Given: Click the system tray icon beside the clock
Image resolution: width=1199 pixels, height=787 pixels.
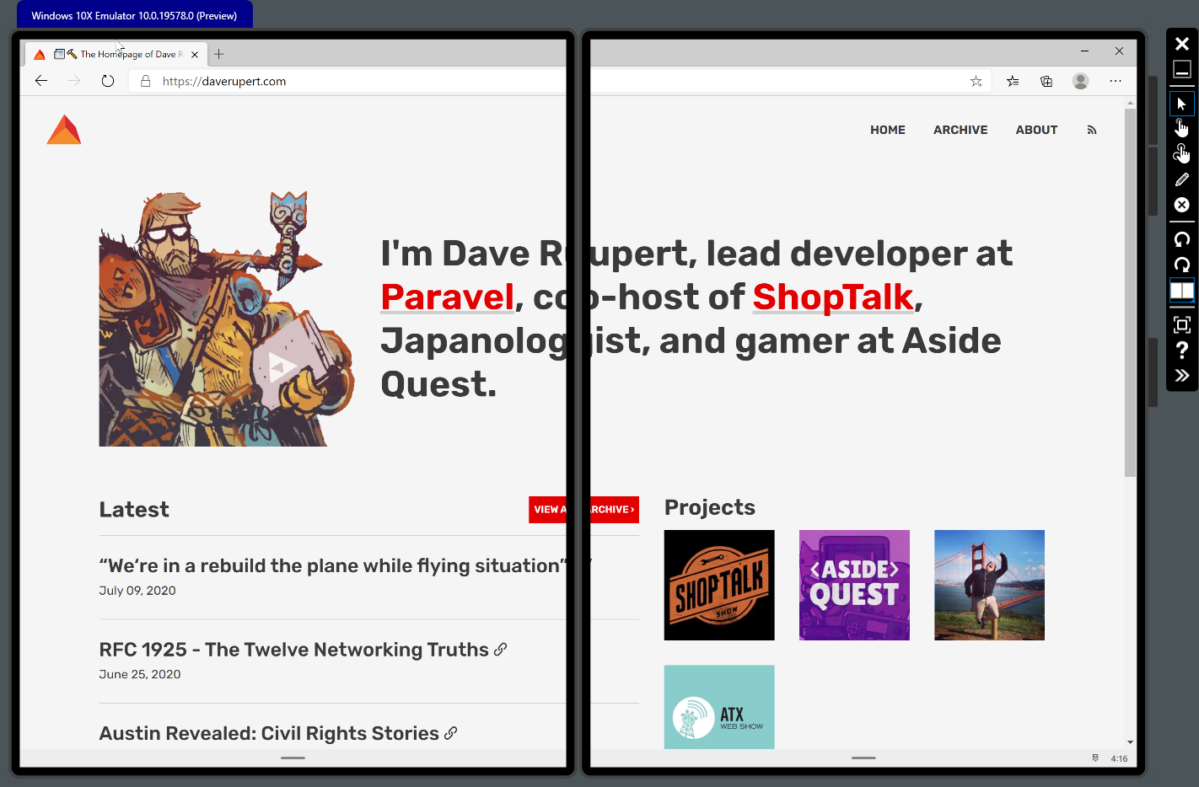Looking at the screenshot, I should 1095,758.
